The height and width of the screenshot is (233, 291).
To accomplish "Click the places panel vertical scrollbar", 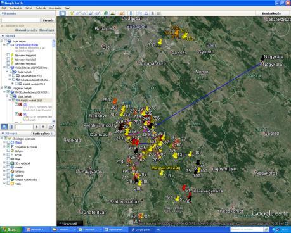I will (53, 80).
